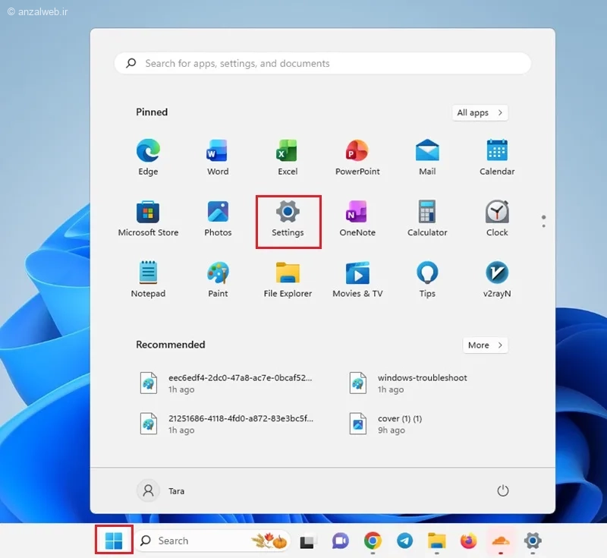Open the Edge browser from pinned apps
This screenshot has width=607, height=558.
click(x=148, y=157)
